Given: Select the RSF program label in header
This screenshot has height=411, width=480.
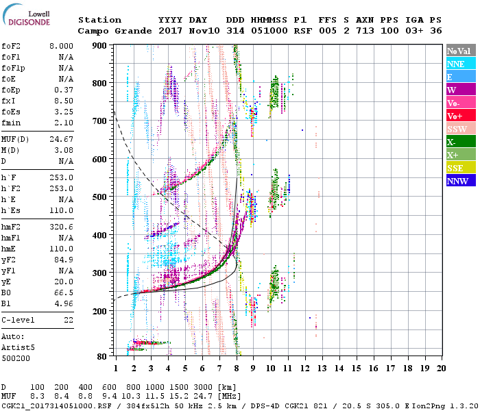Looking at the screenshot, I should tap(303, 31).
